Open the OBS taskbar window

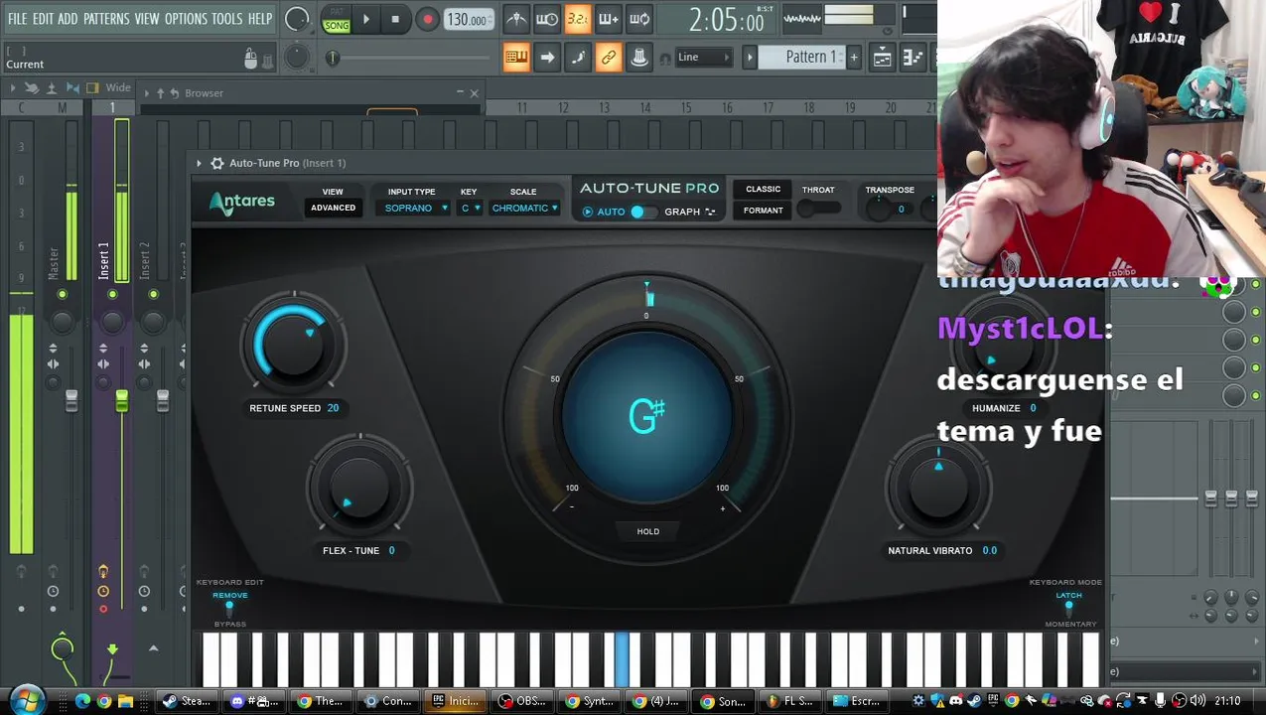click(x=521, y=701)
